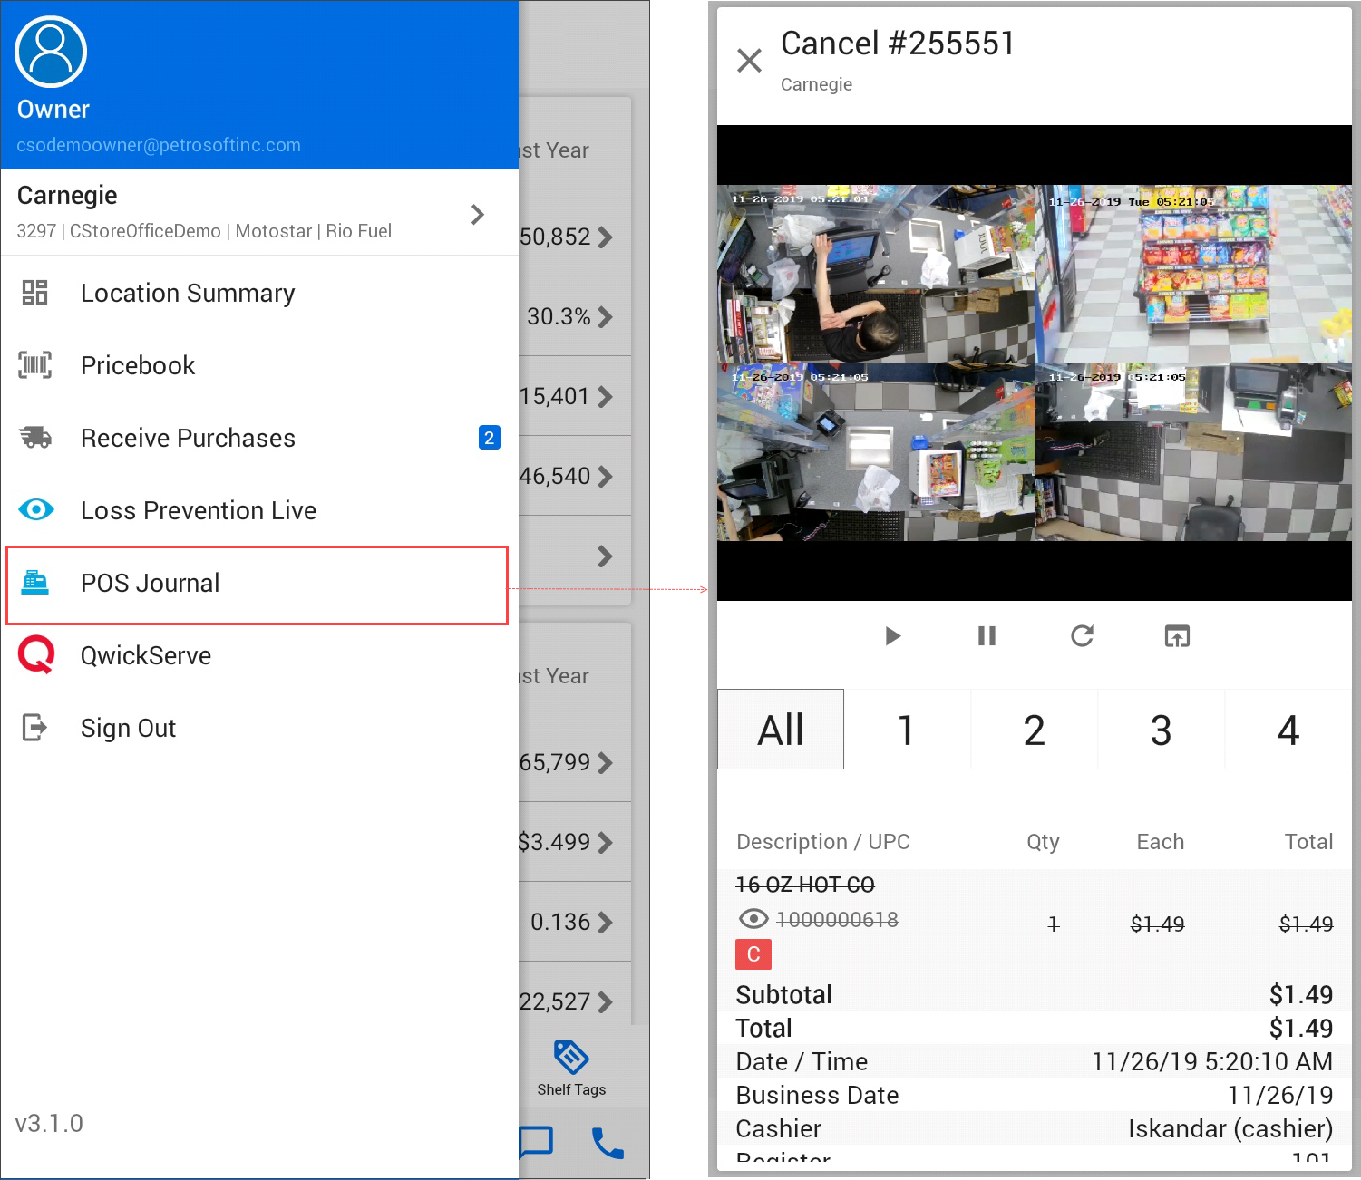This screenshot has height=1180, width=1361.
Task: Select the All cameras tab
Action: 781,730
